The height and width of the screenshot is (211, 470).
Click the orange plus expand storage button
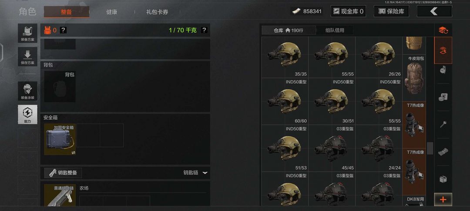[x=443, y=200]
